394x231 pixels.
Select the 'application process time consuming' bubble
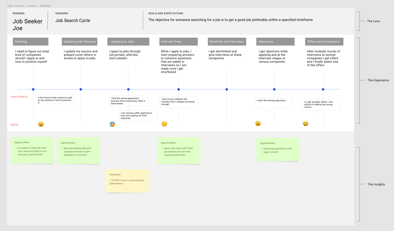[128, 101]
